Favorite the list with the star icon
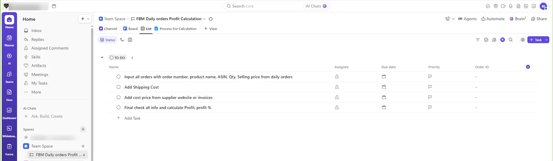 tap(211, 19)
